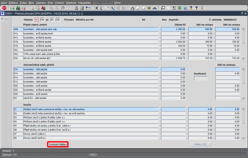Screen dimensions: 248x158
Task: Click the question mark help icon with purple bar
Action: tap(197, 8)
